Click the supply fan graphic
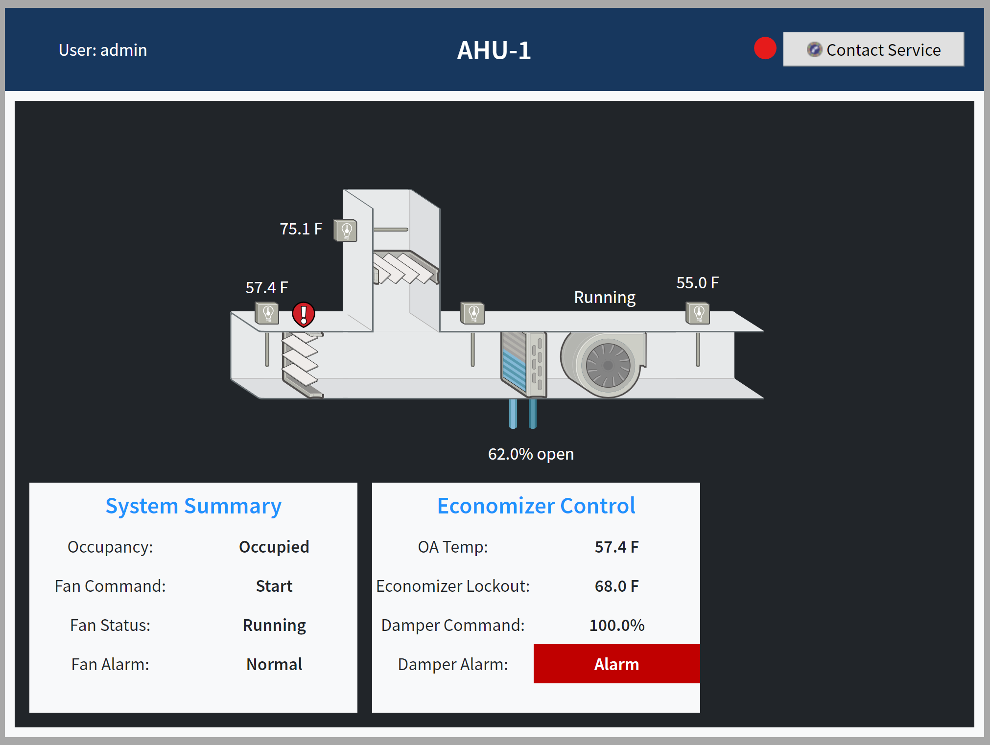This screenshot has height=745, width=990. pos(603,365)
